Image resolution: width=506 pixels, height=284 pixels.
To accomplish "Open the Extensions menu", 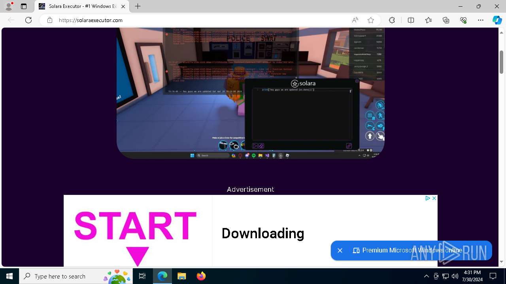I will point(392,20).
